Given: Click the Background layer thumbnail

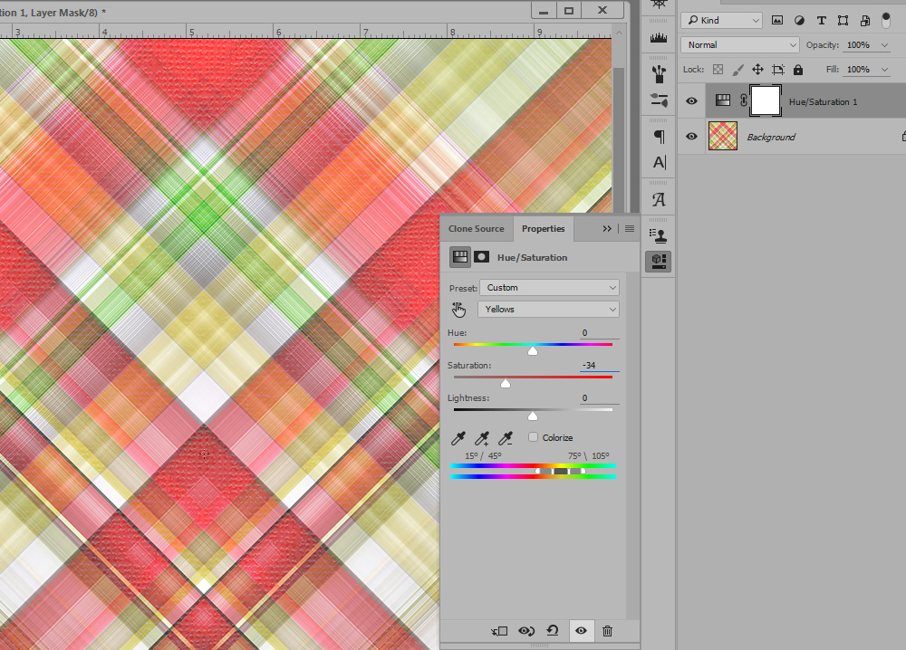Looking at the screenshot, I should (x=723, y=136).
